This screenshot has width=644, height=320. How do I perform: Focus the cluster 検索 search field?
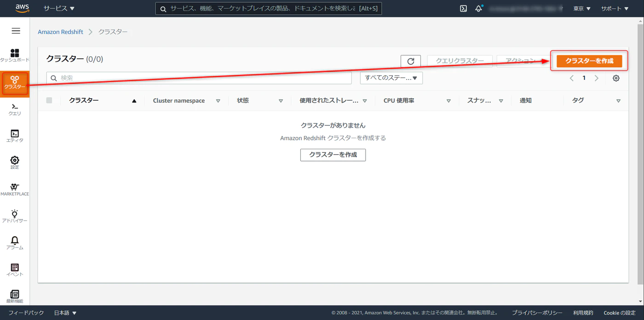click(199, 78)
